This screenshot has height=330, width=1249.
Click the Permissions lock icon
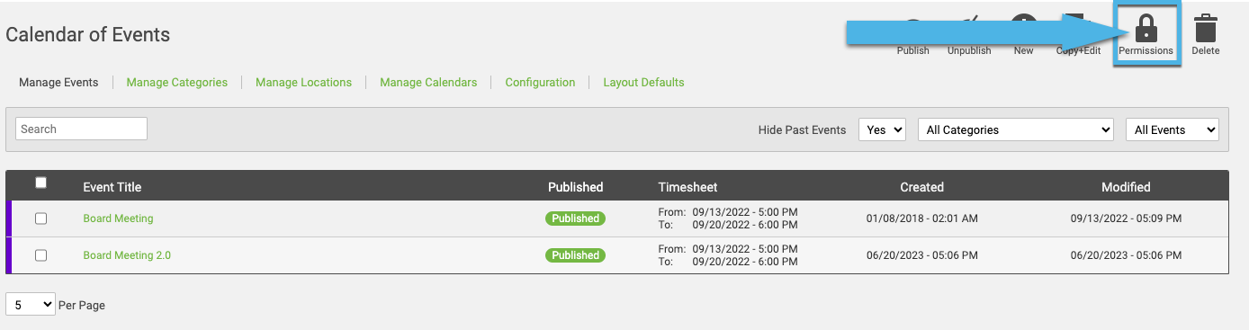(1146, 28)
